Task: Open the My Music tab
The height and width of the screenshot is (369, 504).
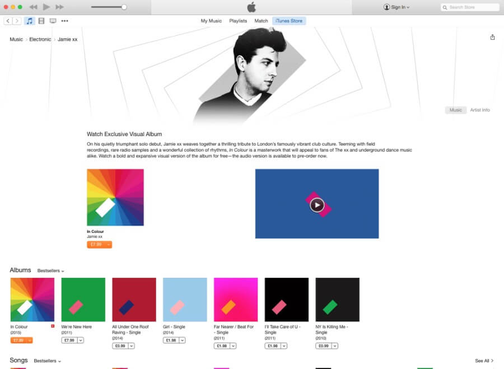Action: [211, 21]
